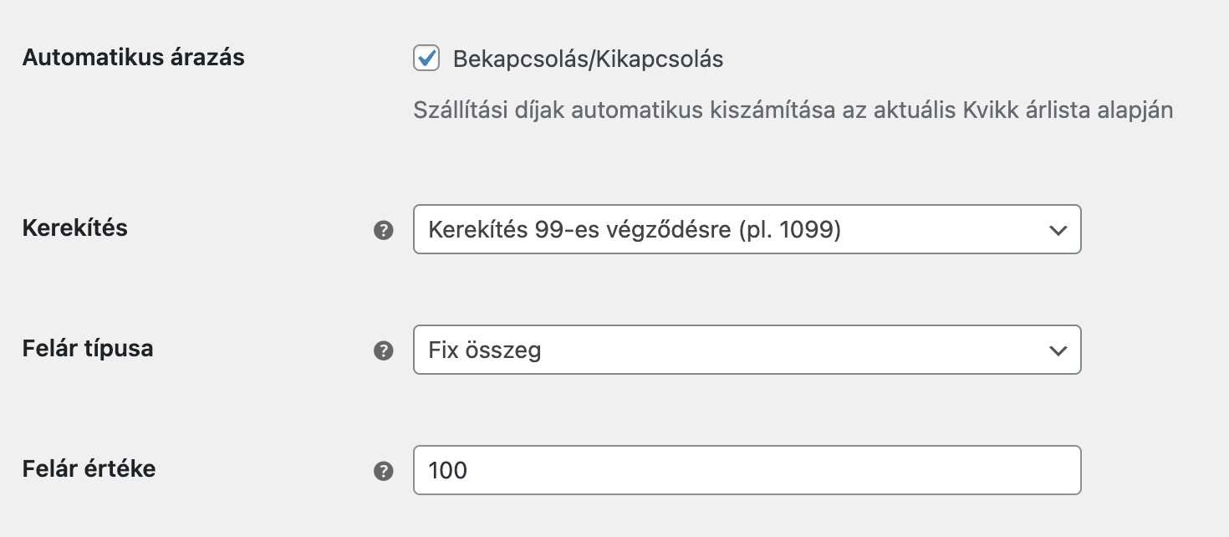1229x537 pixels.
Task: Click the 'Fix összeg' selected value
Action: coord(485,350)
